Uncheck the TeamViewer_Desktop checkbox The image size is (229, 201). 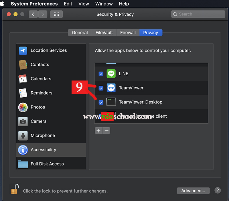point(101,102)
